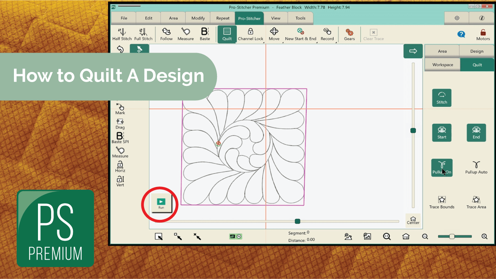Image resolution: width=496 pixels, height=279 pixels.
Task: Toggle the Horiz lock
Action: (x=120, y=167)
